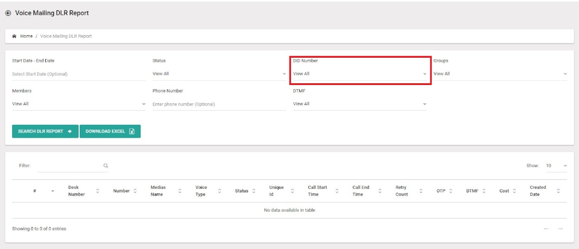Expand the Groups dropdown
The width and height of the screenshot is (579, 249).
[x=500, y=74]
